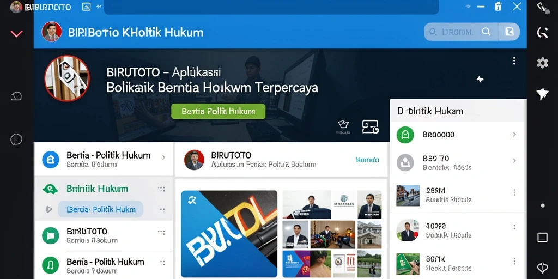Click the bottom icon in right sidebar
The height and width of the screenshot is (279, 558).
tap(542, 268)
